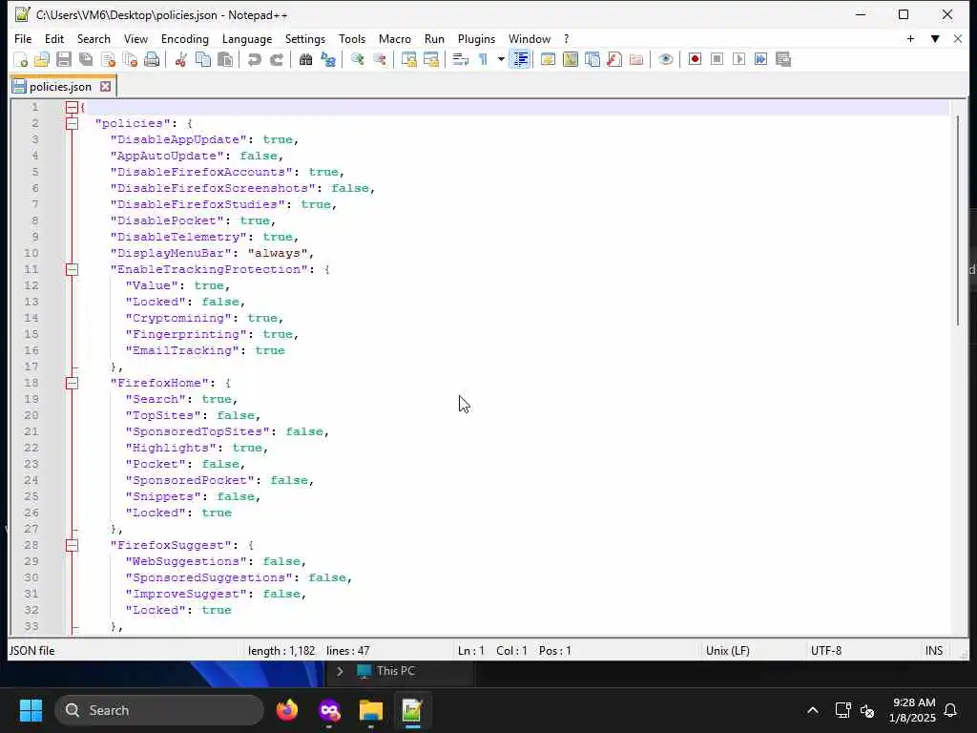The height and width of the screenshot is (733, 977).
Task: Show the Document List panel icon
Action: [592, 59]
